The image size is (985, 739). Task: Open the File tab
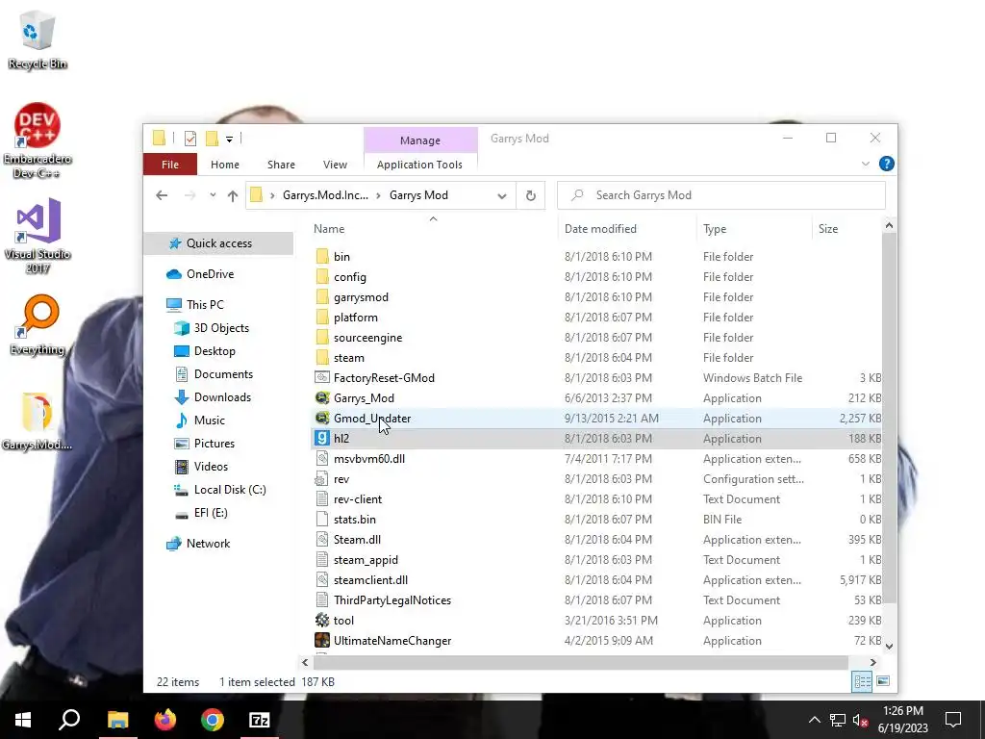[x=170, y=165]
